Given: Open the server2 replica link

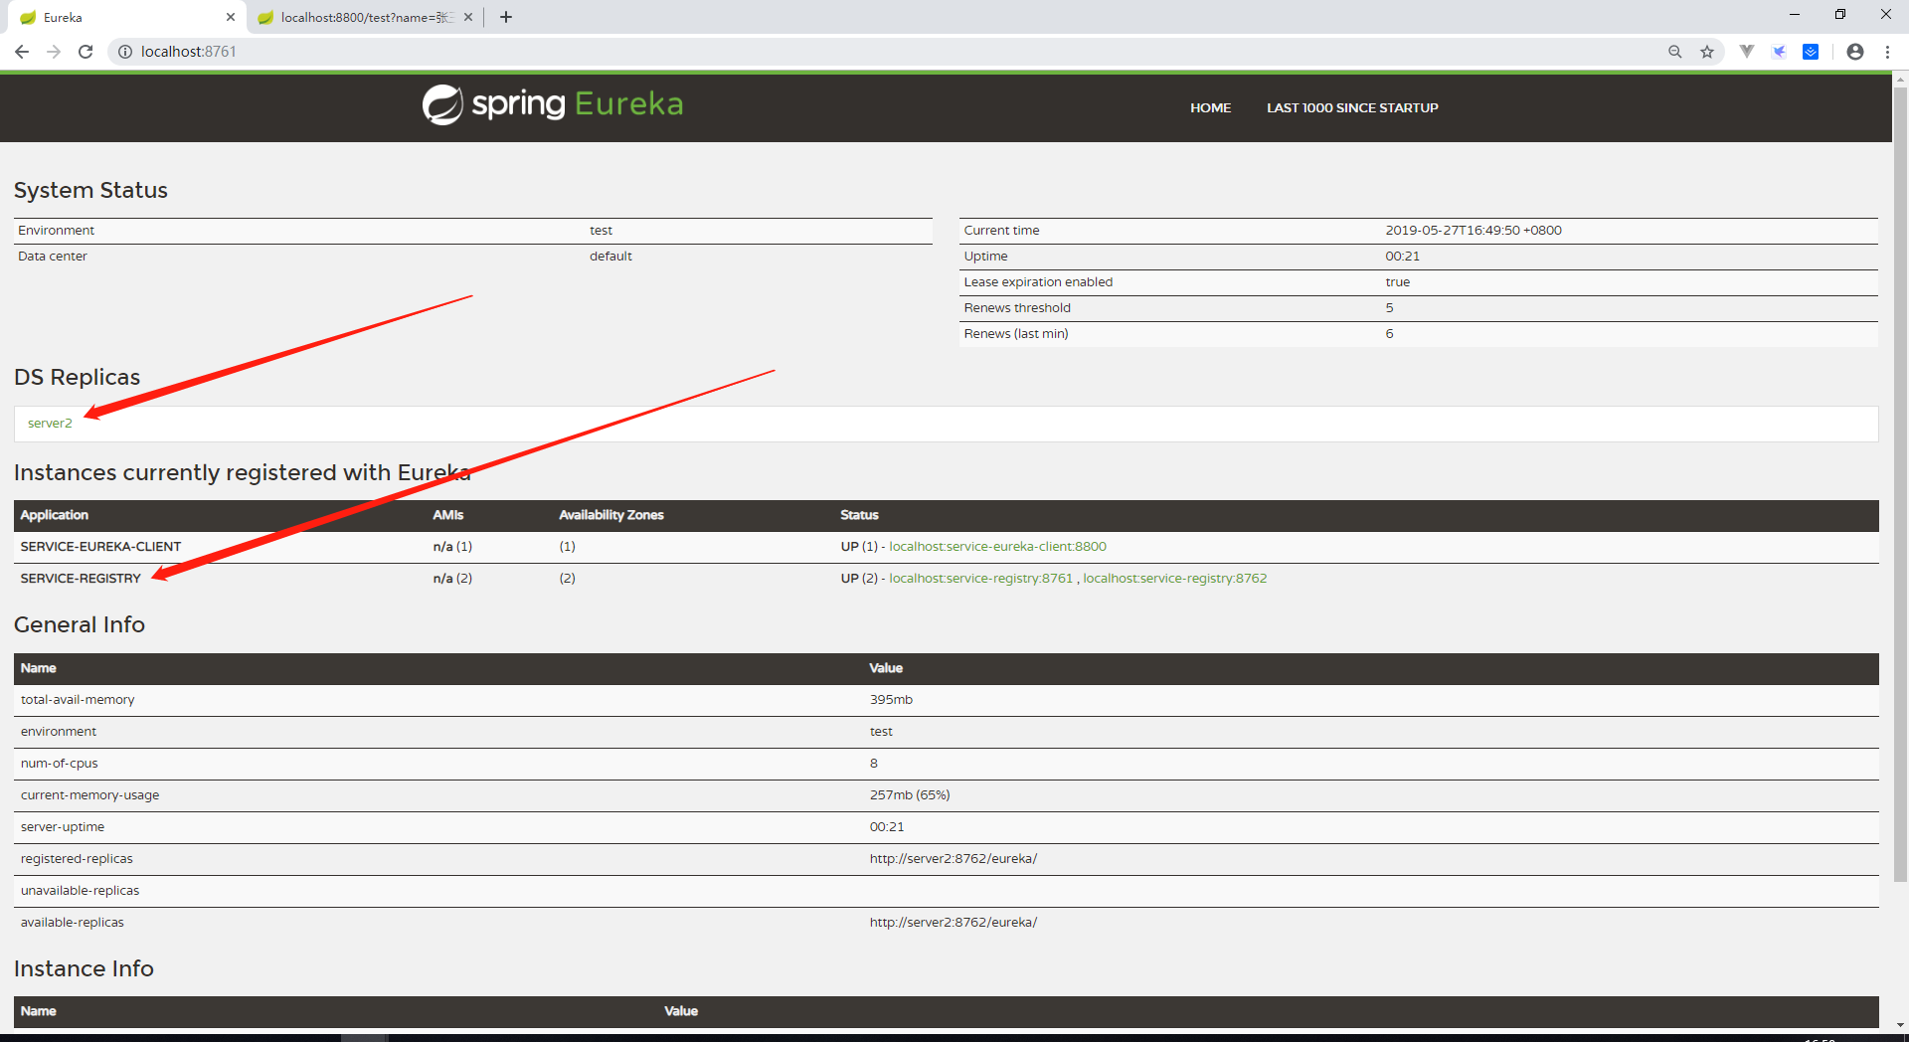Looking at the screenshot, I should tap(50, 424).
